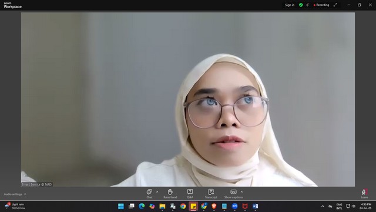Switch to Google Chrome on the taskbar
This screenshot has height=212, width=376.
(x=183, y=206)
